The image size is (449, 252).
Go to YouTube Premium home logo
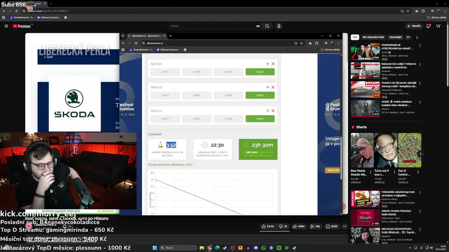(x=22, y=26)
